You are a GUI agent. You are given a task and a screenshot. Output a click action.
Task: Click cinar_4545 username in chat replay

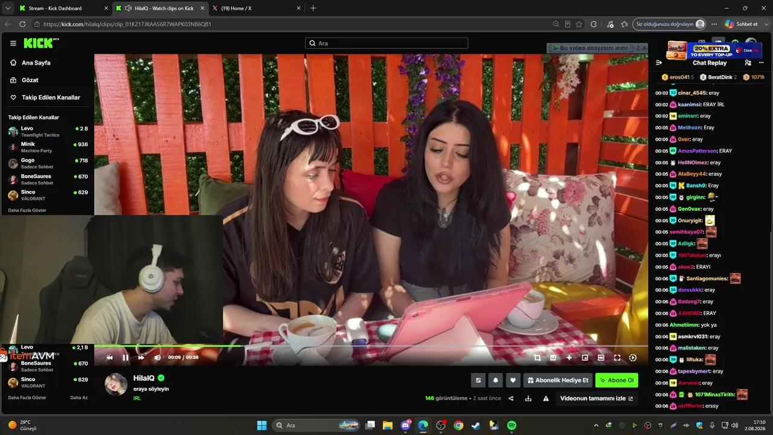(692, 93)
